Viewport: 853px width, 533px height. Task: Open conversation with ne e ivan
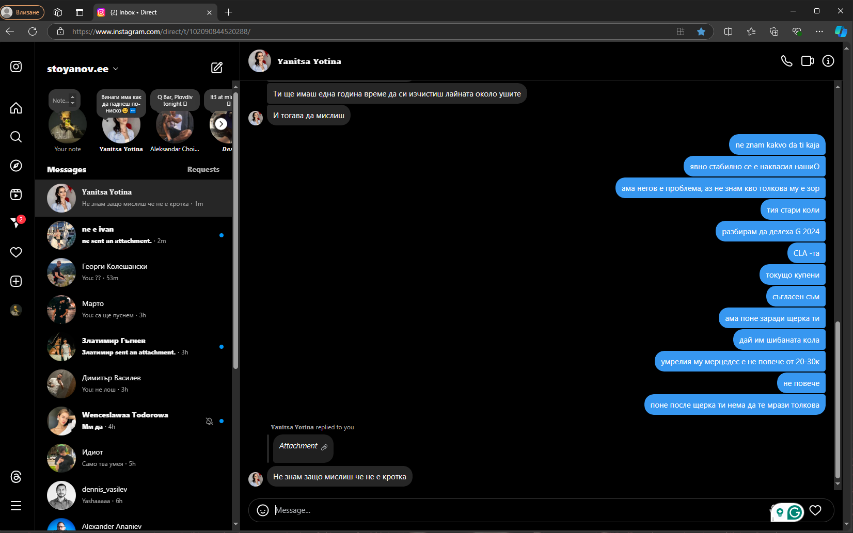pyautogui.click(x=134, y=235)
